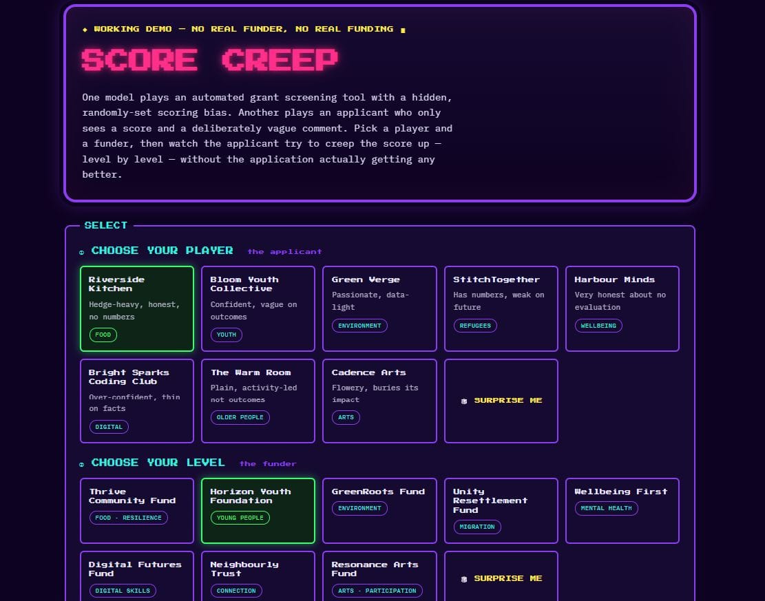The width and height of the screenshot is (765, 601).
Task: Pick The Warm Room applicant
Action: point(258,401)
